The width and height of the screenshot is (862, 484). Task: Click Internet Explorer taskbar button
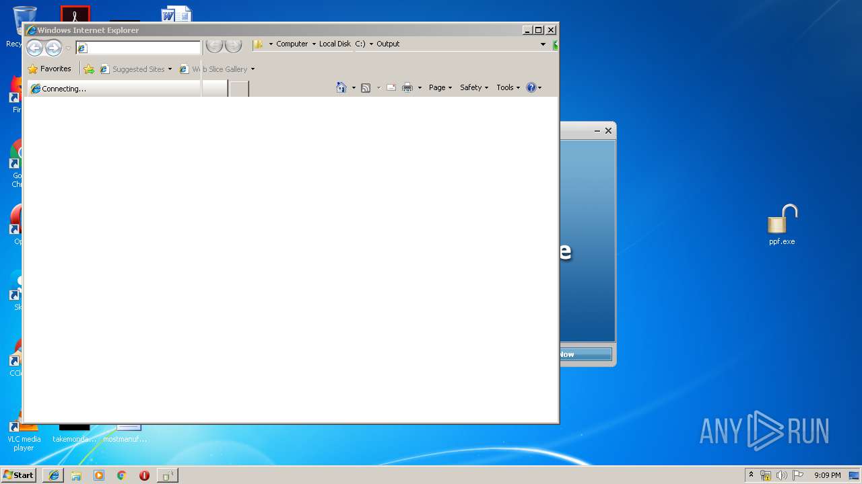click(54, 475)
